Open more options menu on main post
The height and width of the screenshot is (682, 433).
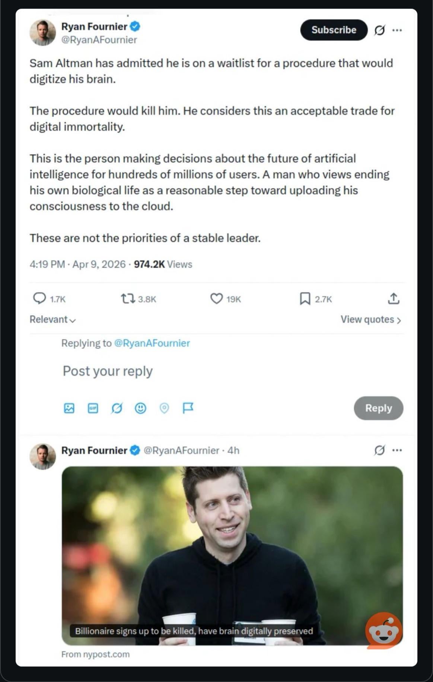pos(397,30)
